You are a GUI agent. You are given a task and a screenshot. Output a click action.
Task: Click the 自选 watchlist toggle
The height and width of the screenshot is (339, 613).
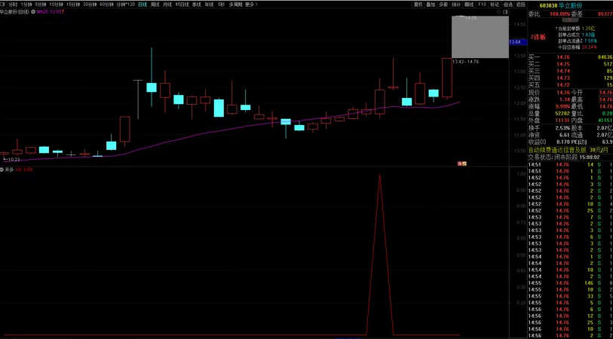click(507, 5)
